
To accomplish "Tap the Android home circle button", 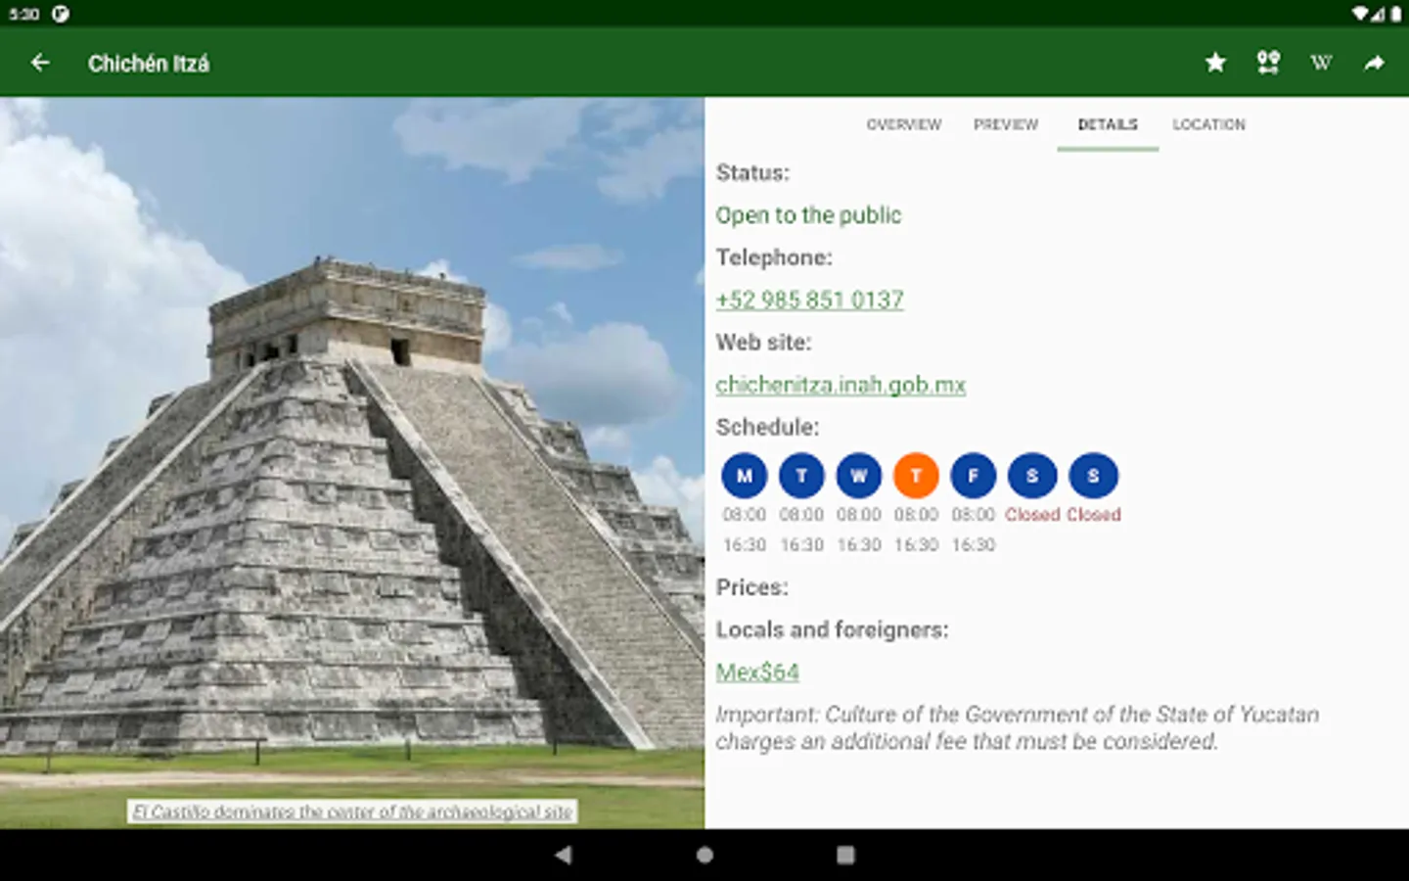I will [704, 855].
